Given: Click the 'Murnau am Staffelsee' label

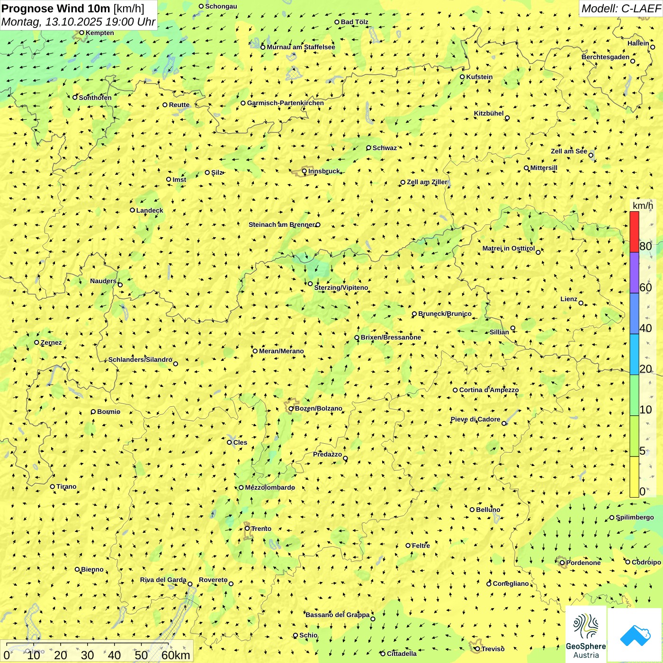Looking at the screenshot, I should point(301,47).
